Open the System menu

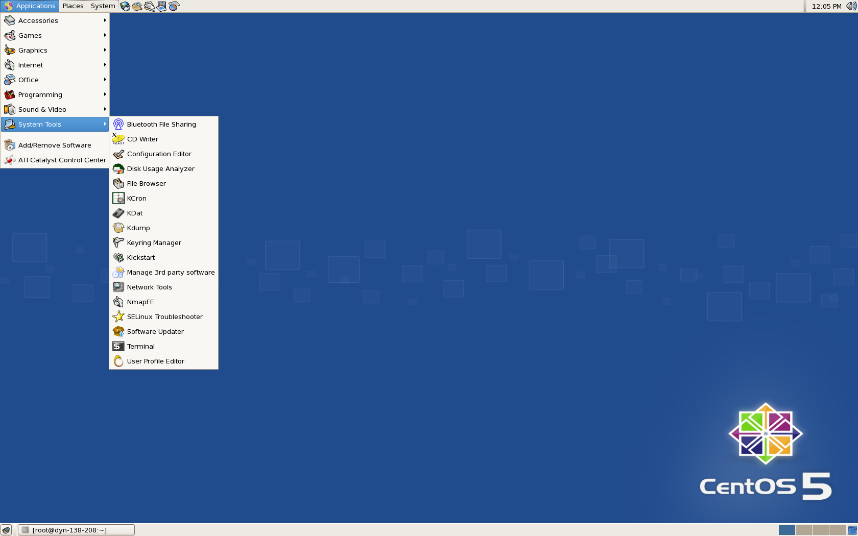[103, 6]
